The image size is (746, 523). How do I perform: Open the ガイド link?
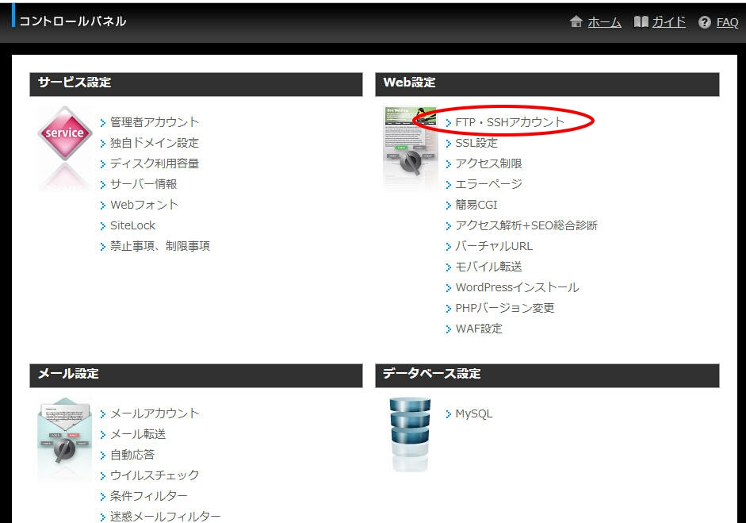coord(668,22)
